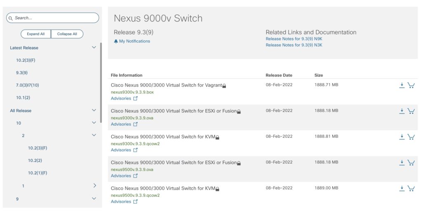
Task: Select 10.2(2) in All Release tree
Action: pos(35,161)
